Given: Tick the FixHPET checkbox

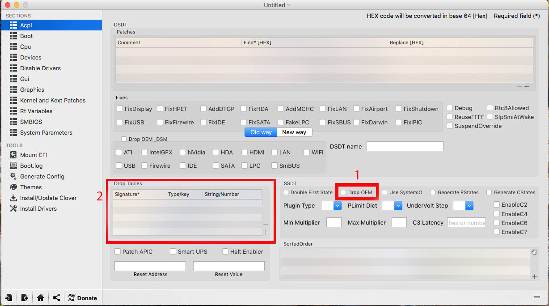Looking at the screenshot, I should click(x=160, y=109).
